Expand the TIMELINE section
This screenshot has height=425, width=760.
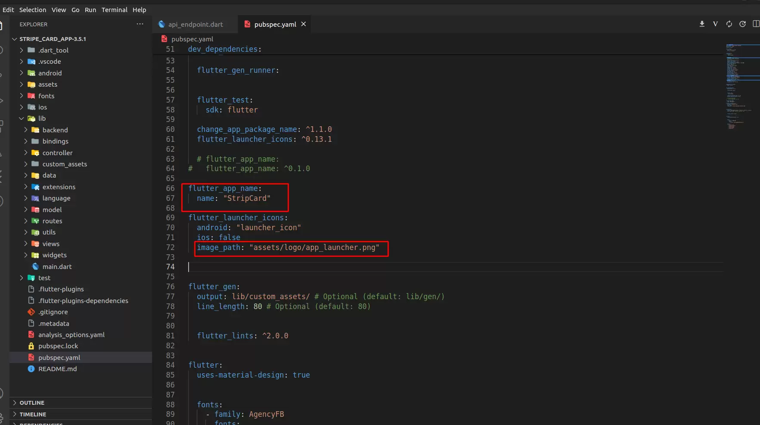[x=81, y=414]
